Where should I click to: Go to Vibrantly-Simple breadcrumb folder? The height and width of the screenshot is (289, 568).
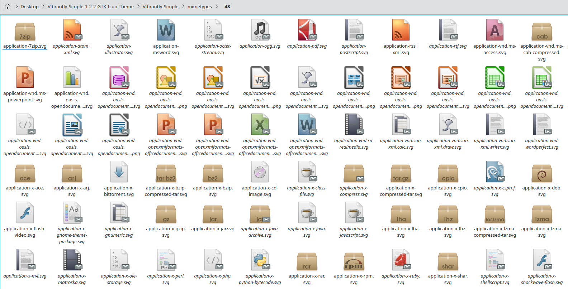(160, 6)
